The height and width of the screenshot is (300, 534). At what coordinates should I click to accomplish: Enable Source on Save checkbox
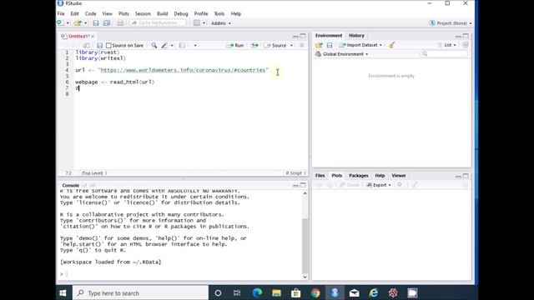108,45
